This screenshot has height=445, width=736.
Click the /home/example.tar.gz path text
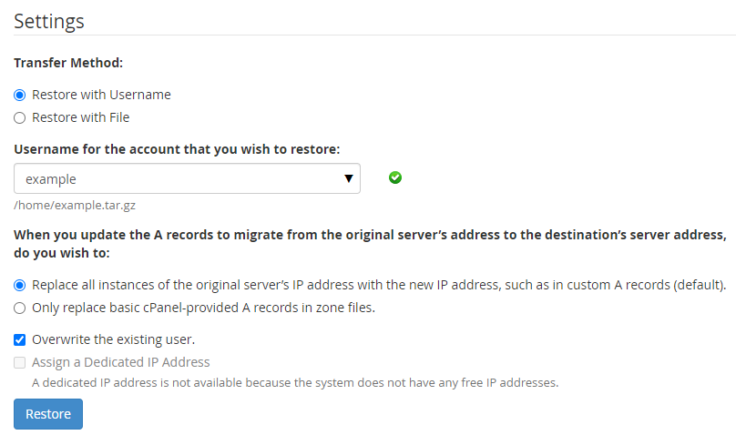tap(75, 206)
